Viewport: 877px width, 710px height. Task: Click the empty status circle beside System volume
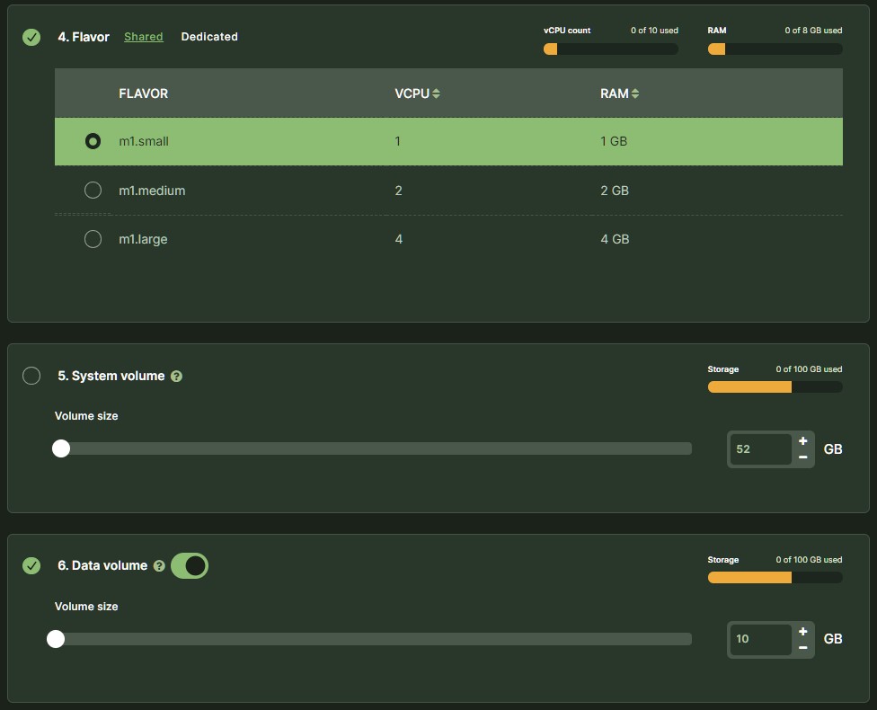(31, 376)
